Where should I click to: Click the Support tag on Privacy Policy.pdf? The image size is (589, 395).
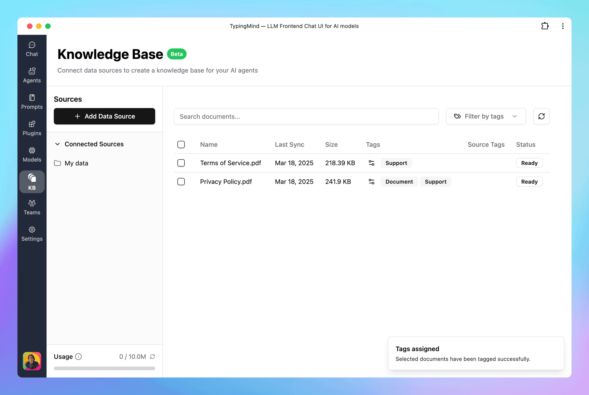[x=435, y=181]
